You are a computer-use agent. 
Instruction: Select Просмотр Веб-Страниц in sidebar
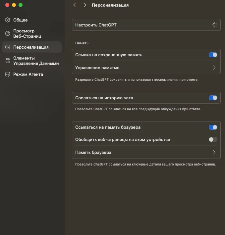pos(27,33)
